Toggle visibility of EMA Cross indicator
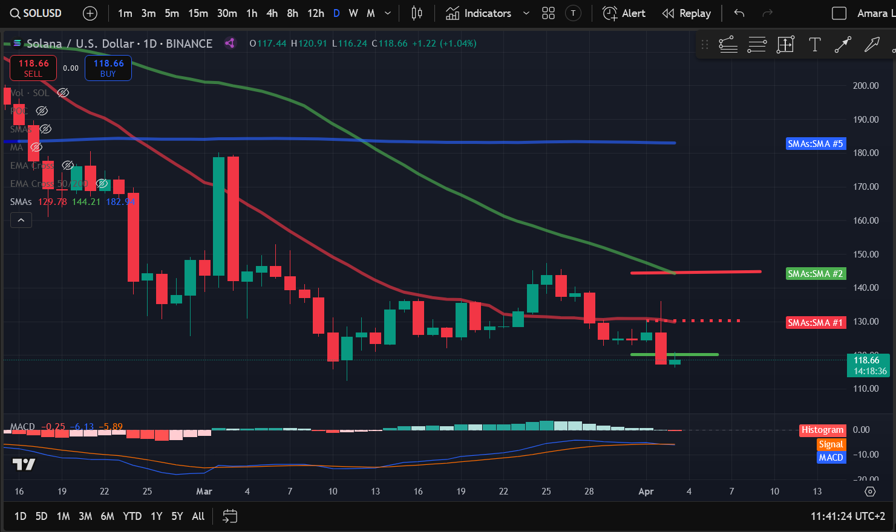The image size is (896, 532). pyautogui.click(x=68, y=165)
